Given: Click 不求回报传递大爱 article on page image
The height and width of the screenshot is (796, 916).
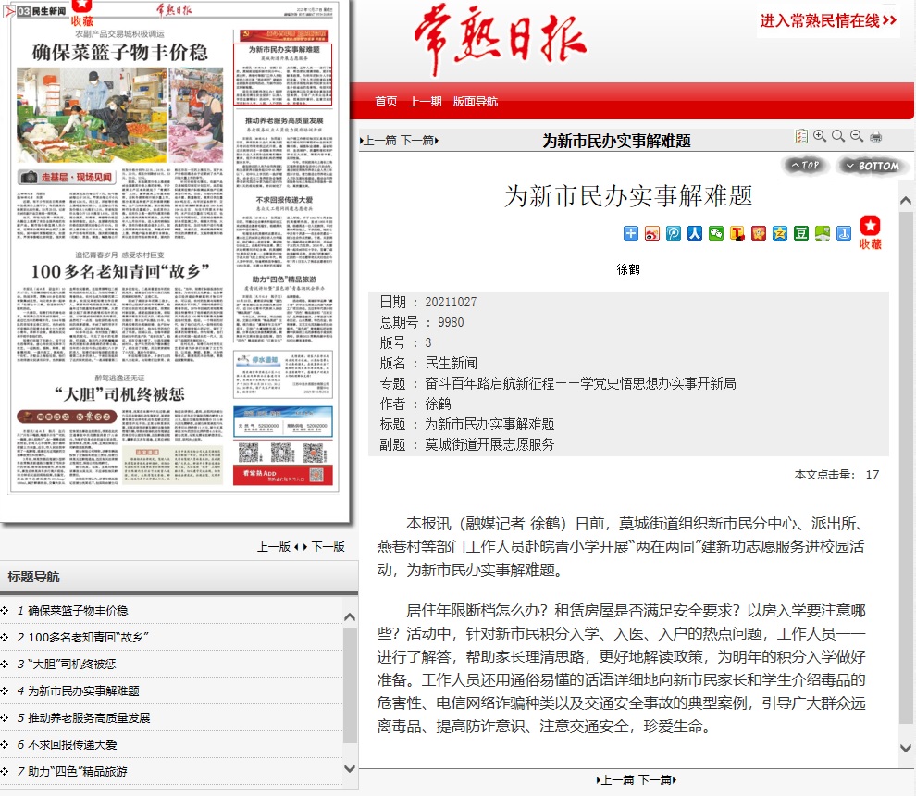Looking at the screenshot, I should click(284, 230).
